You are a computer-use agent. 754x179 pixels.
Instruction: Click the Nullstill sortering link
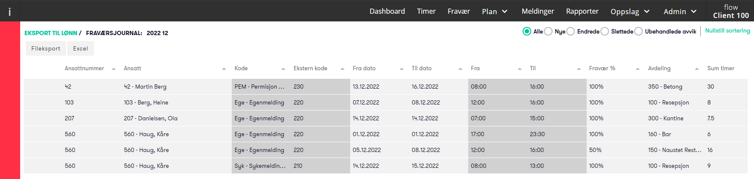(x=727, y=31)
